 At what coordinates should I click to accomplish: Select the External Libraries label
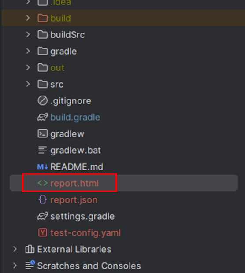click(74, 249)
